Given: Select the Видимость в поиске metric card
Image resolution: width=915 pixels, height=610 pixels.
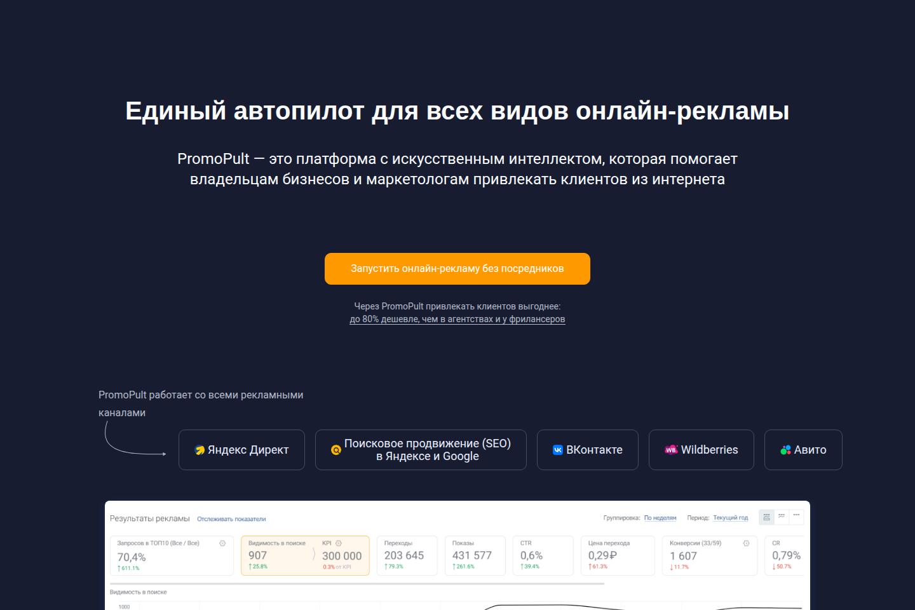Looking at the screenshot, I should tap(305, 555).
